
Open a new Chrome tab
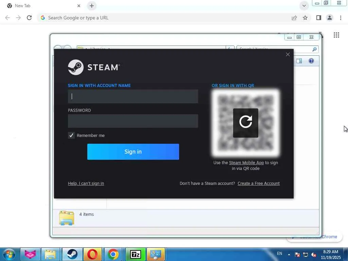click(92, 6)
